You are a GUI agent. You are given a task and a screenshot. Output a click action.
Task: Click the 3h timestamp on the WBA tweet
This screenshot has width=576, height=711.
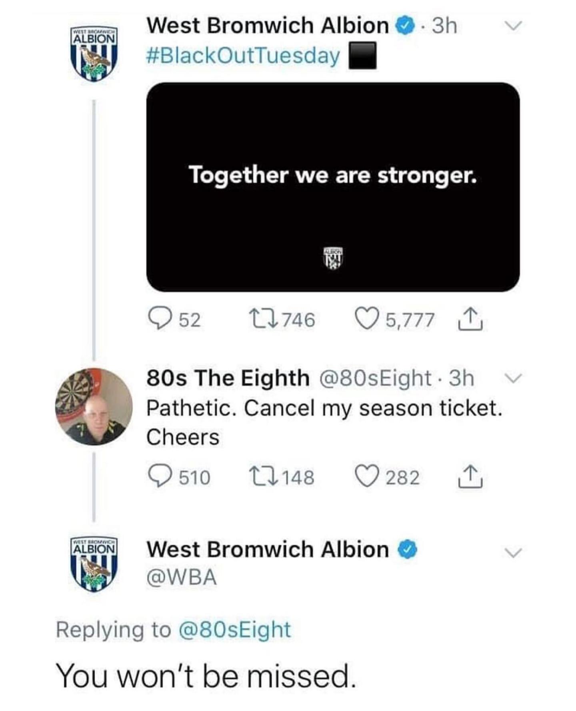click(x=445, y=25)
